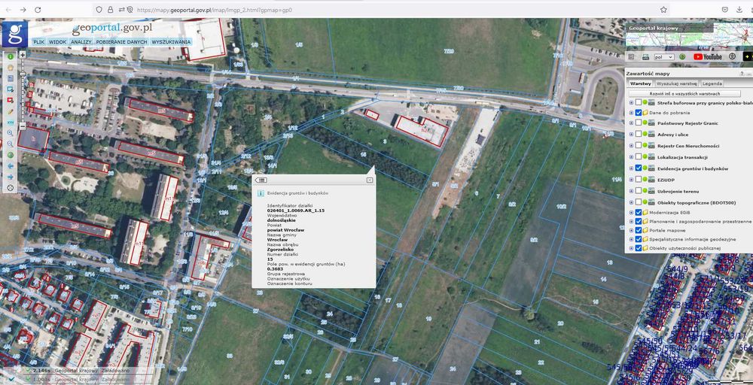753x385 pixels.
Task: Open the WIDOK menu
Action: 58,42
